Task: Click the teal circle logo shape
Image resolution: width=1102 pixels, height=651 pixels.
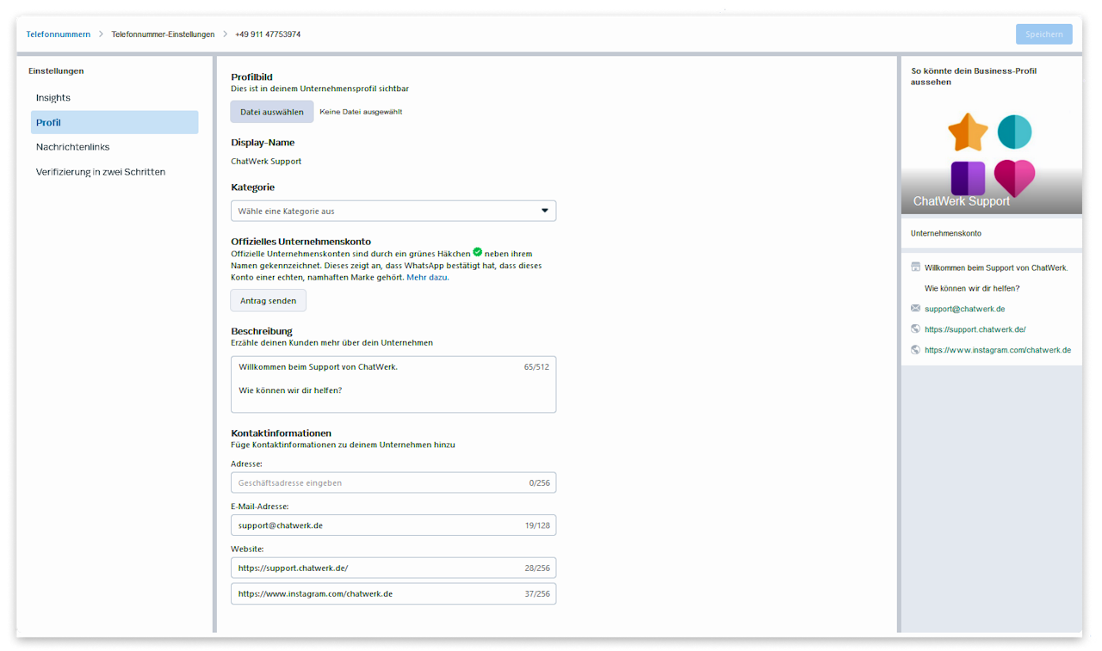Action: [x=1014, y=132]
